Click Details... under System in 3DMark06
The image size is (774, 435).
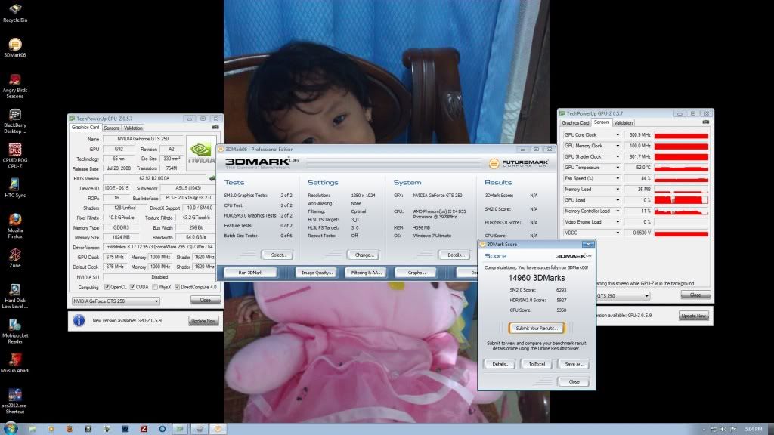454,255
